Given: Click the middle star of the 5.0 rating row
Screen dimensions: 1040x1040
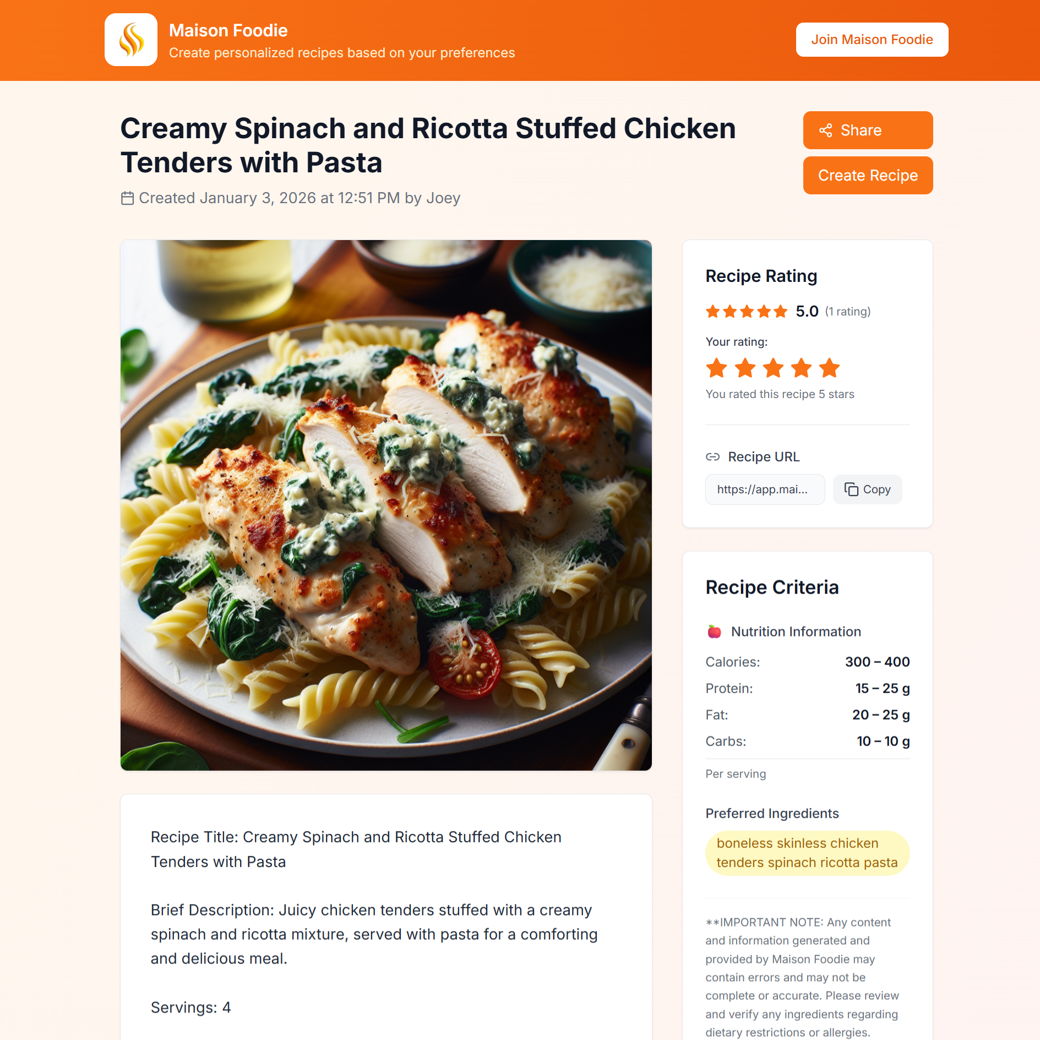Looking at the screenshot, I should (x=747, y=311).
